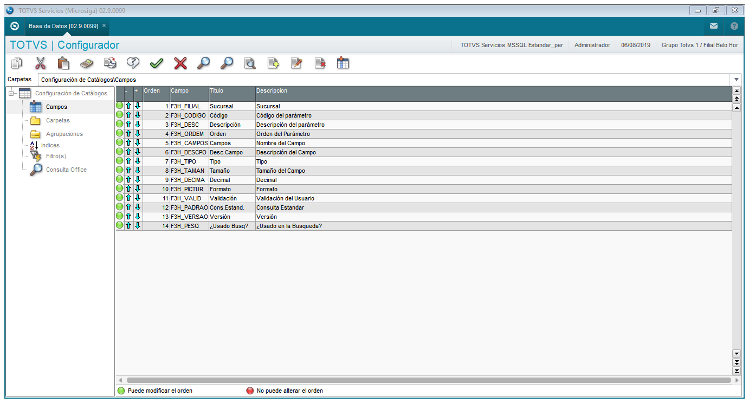
Task: Click the document preview magnifier icon
Action: [250, 63]
